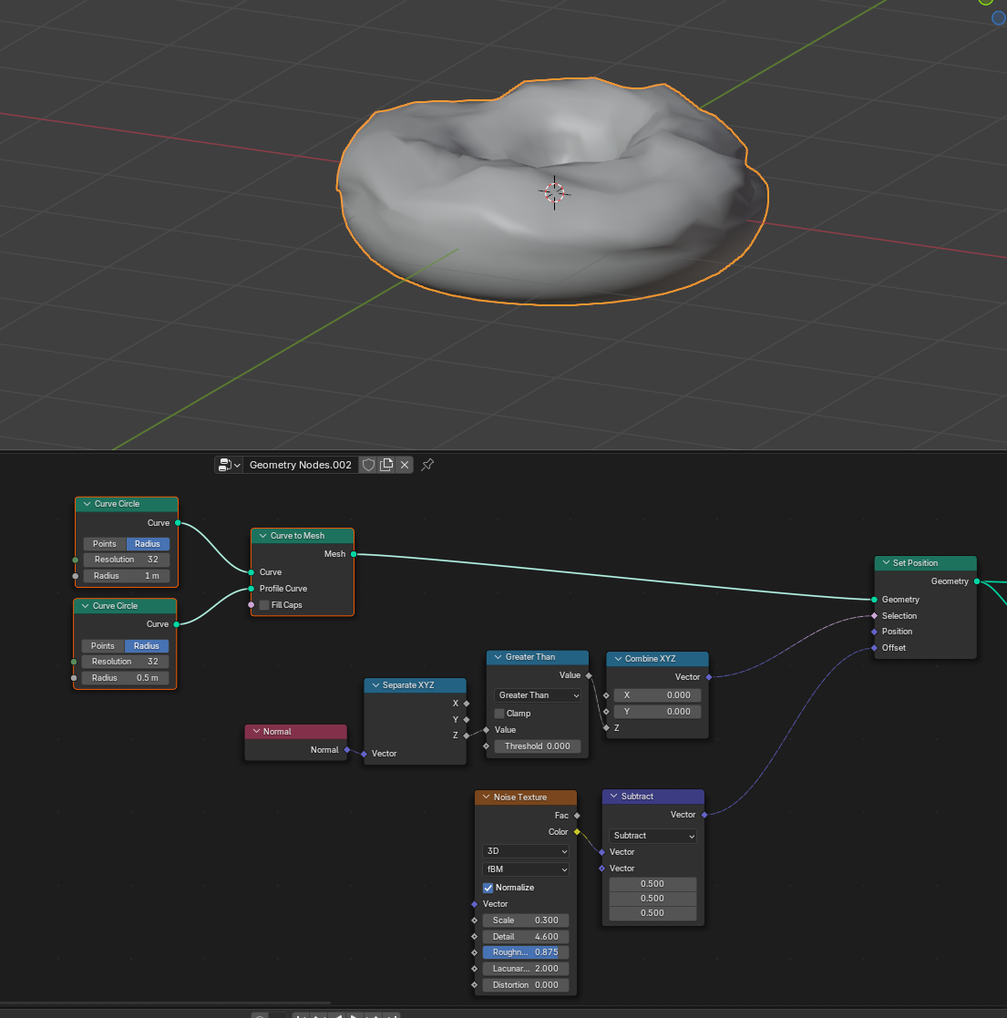Click the Threshold 0.000 field
Image resolution: width=1007 pixels, height=1018 pixels.
click(538, 746)
